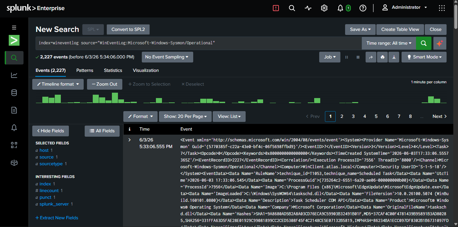Click the tallest green timeline bar
The height and width of the screenshot is (227, 458).
pos(115,98)
